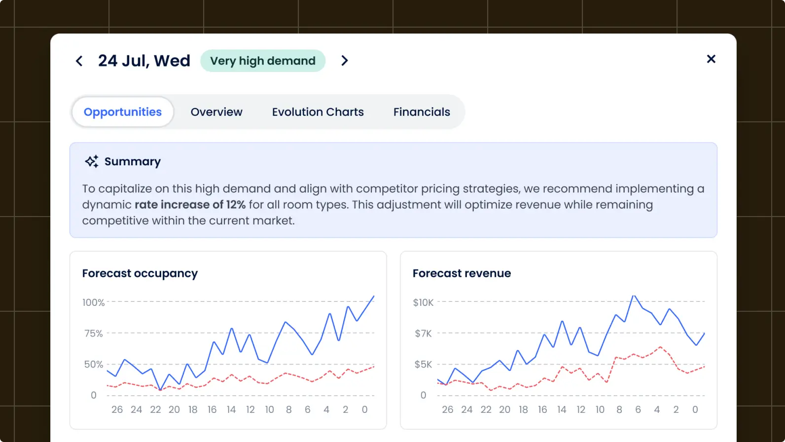
Task: Click the 100% label on occupancy axis
Action: [x=93, y=302]
